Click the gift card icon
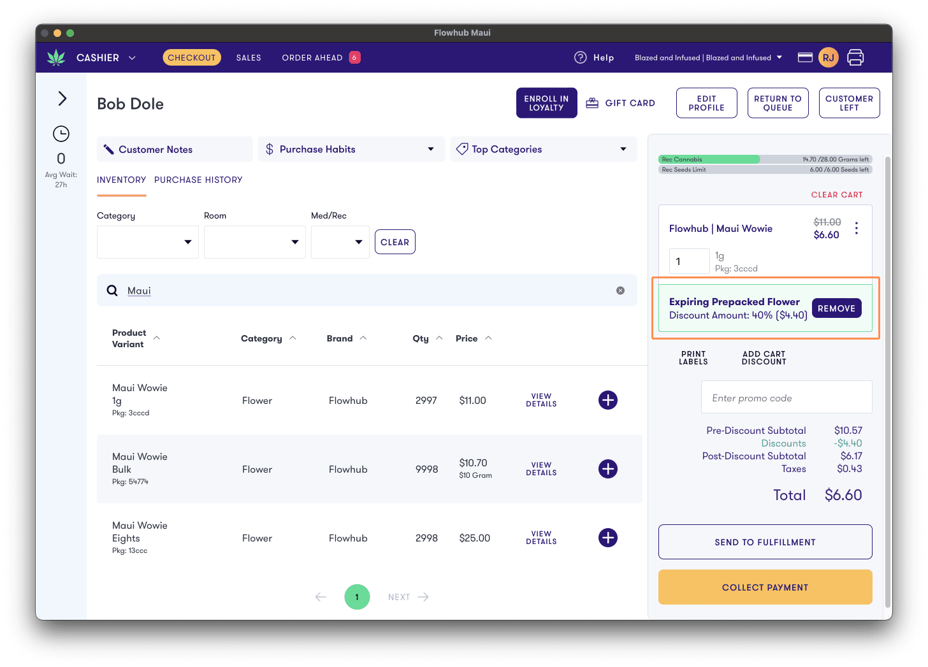 coord(592,103)
